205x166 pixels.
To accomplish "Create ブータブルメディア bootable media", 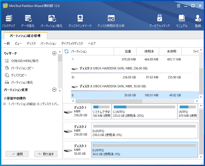I will [159, 21].
